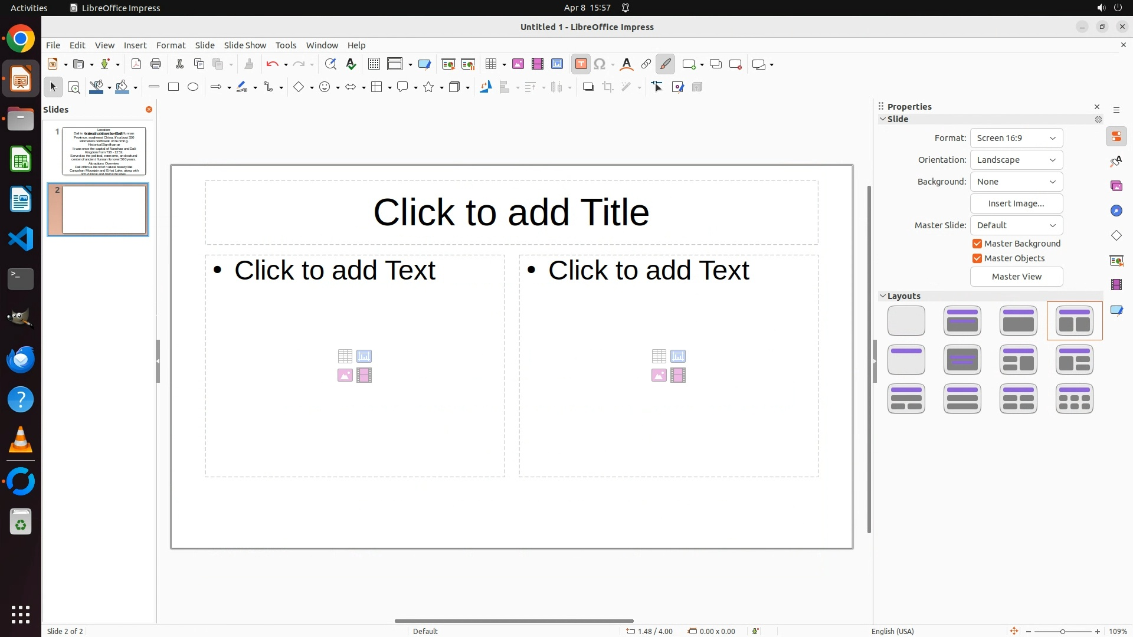The height and width of the screenshot is (637, 1133).
Task: Uncheck the Master Objects checkbox
Action: [977, 258]
